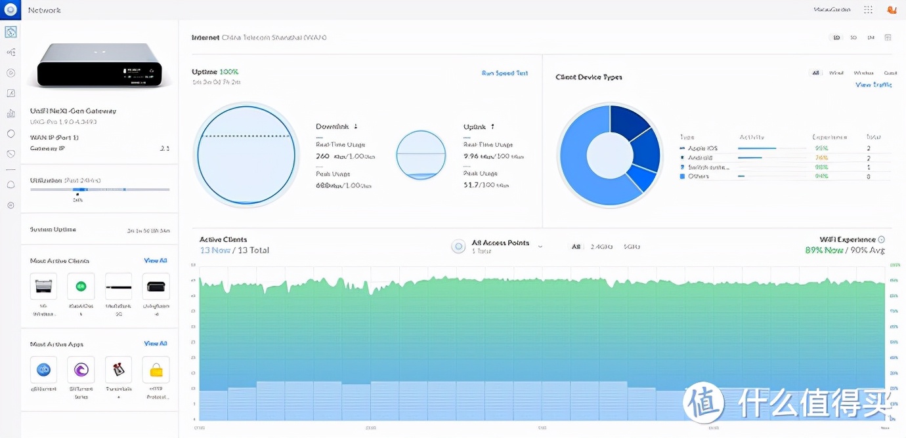This screenshot has height=438, width=906.
Task: Select the 5GHz band filter
Action: (632, 247)
